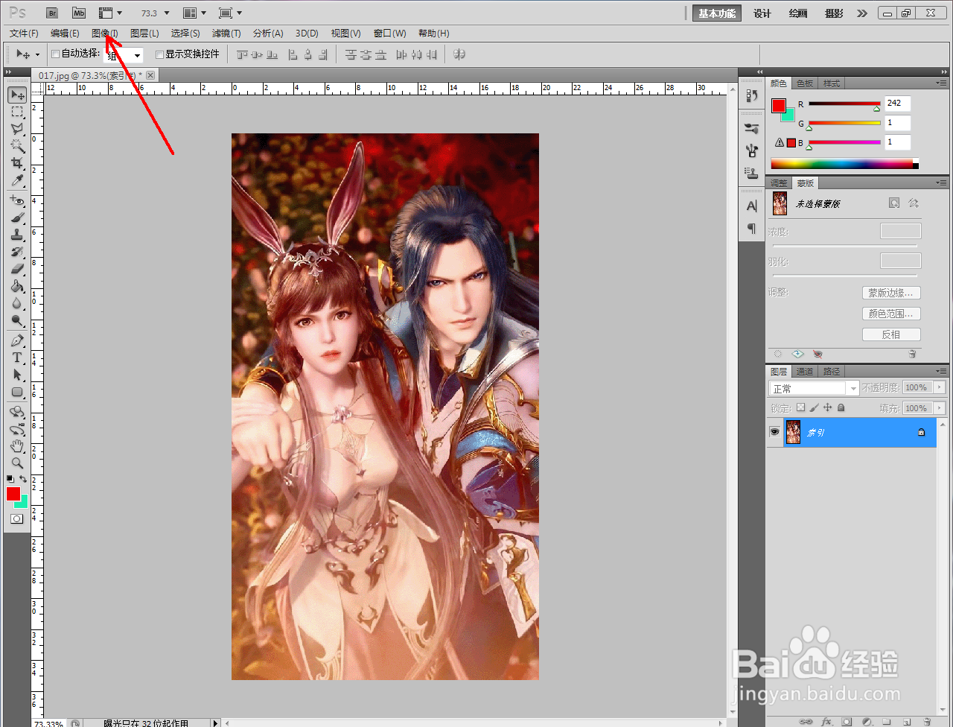
Task: Toggle lock all
Action: (841, 408)
